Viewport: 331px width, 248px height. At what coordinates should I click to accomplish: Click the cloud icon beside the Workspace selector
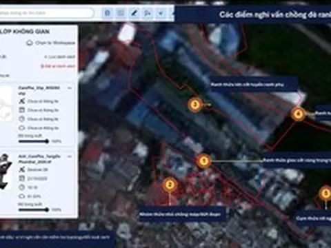pyautogui.click(x=30, y=43)
